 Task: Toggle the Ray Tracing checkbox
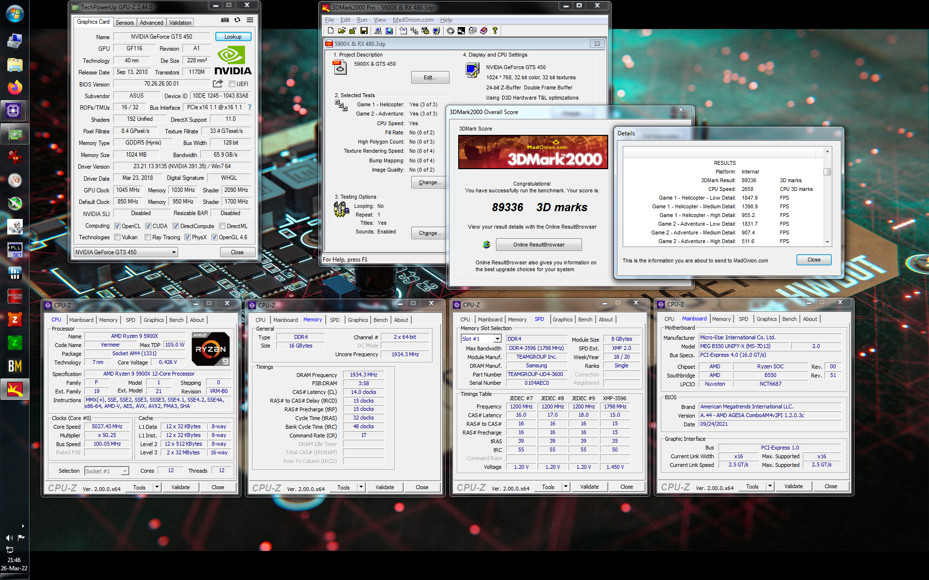point(148,237)
